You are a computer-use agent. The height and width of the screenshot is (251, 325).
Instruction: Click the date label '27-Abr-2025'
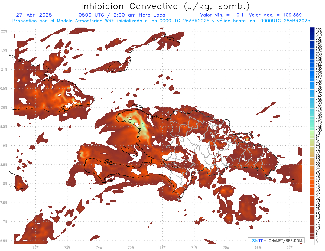click(34, 15)
